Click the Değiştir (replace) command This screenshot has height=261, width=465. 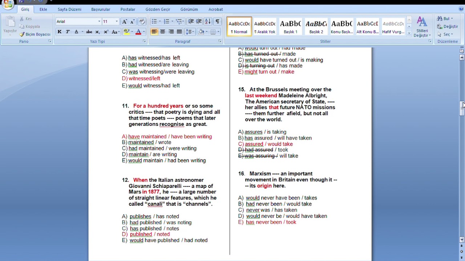(448, 26)
